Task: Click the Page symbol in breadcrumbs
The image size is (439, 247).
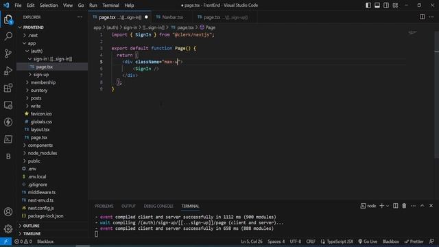Action: 207,27
